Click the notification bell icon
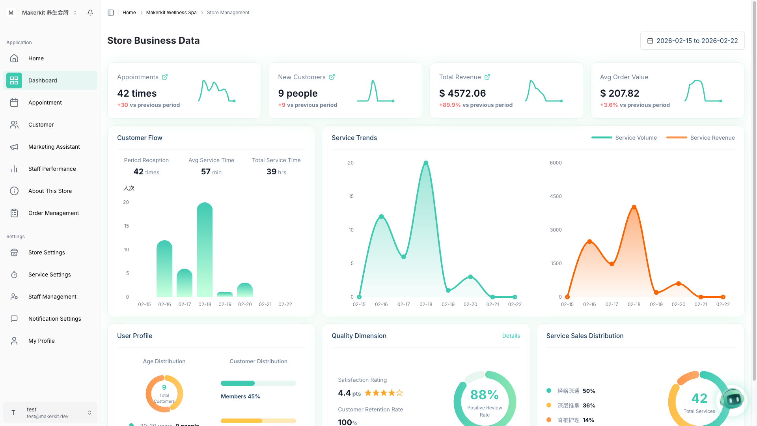This screenshot has width=757, height=426. pos(90,13)
